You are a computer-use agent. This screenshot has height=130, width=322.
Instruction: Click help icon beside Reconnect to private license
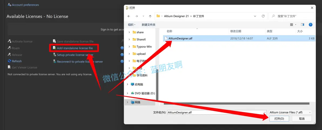click(122, 61)
